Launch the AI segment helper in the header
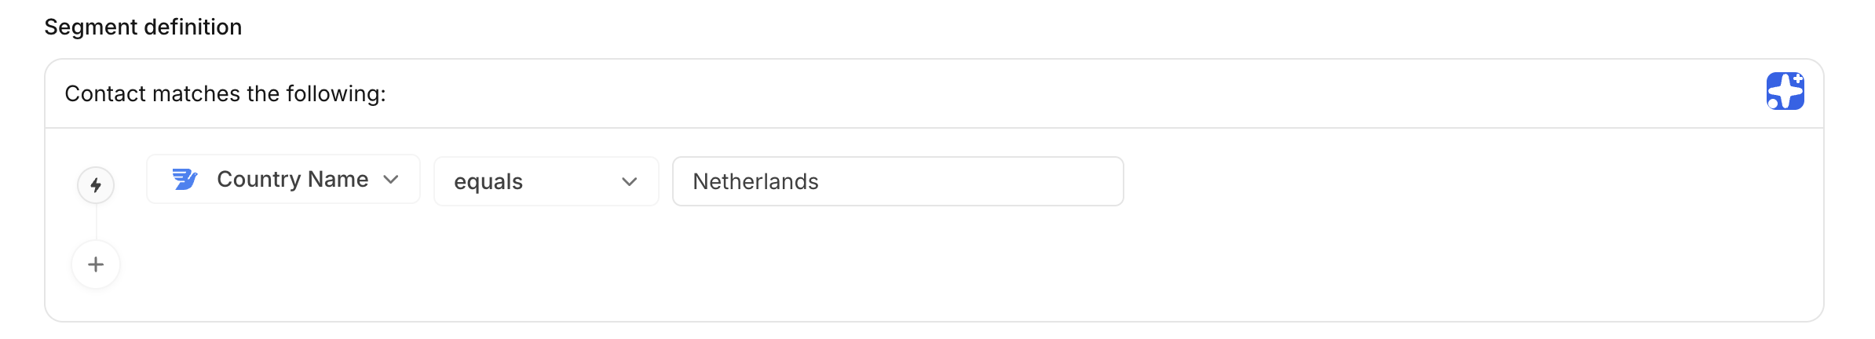Image resolution: width=1875 pixels, height=339 pixels. [x=1785, y=92]
